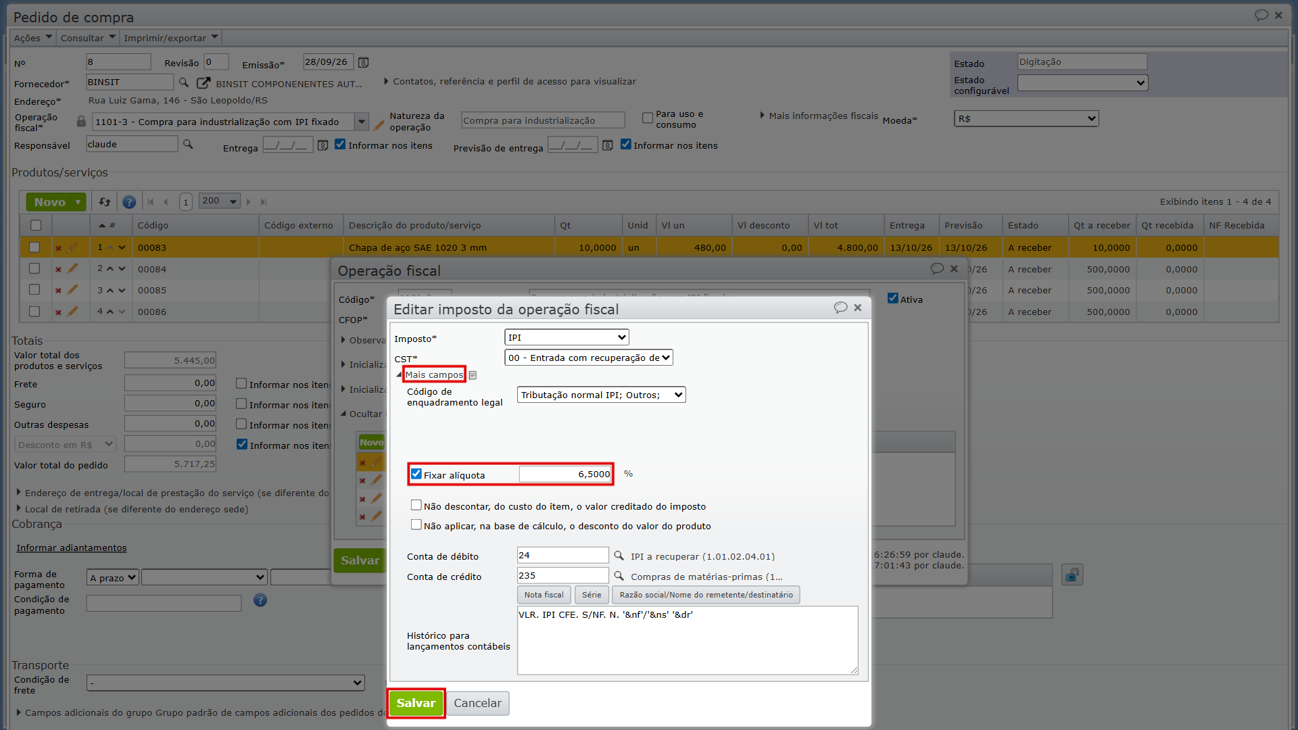Open the Imposto dropdown
1298x730 pixels.
(567, 337)
